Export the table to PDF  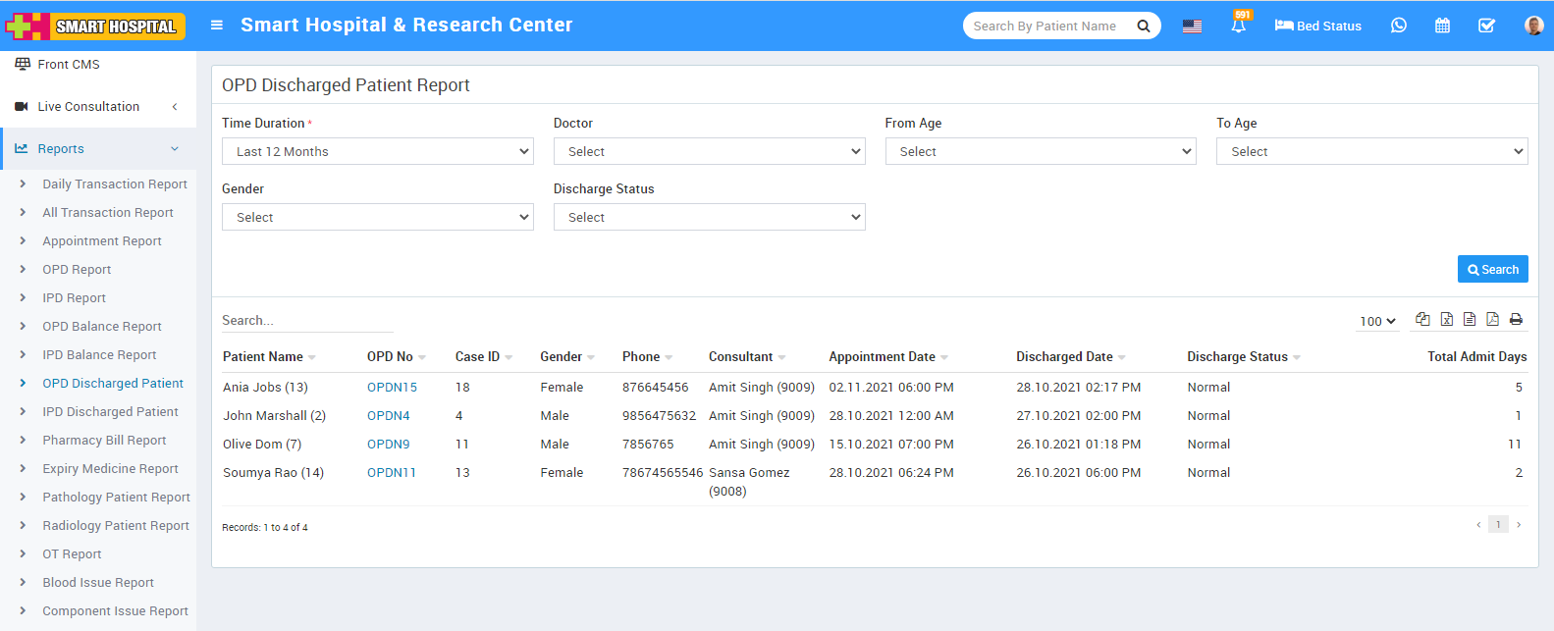[x=1492, y=319]
